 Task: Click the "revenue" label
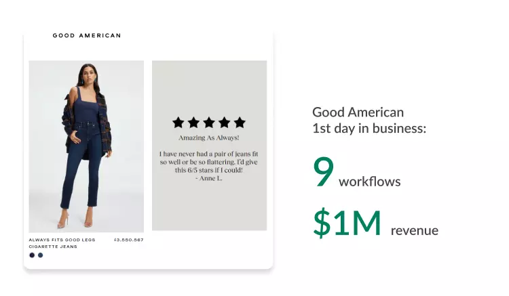(414, 231)
